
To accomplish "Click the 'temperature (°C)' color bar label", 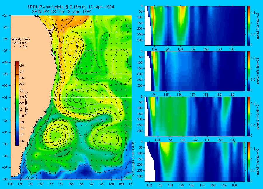I will (x=26, y=103).
